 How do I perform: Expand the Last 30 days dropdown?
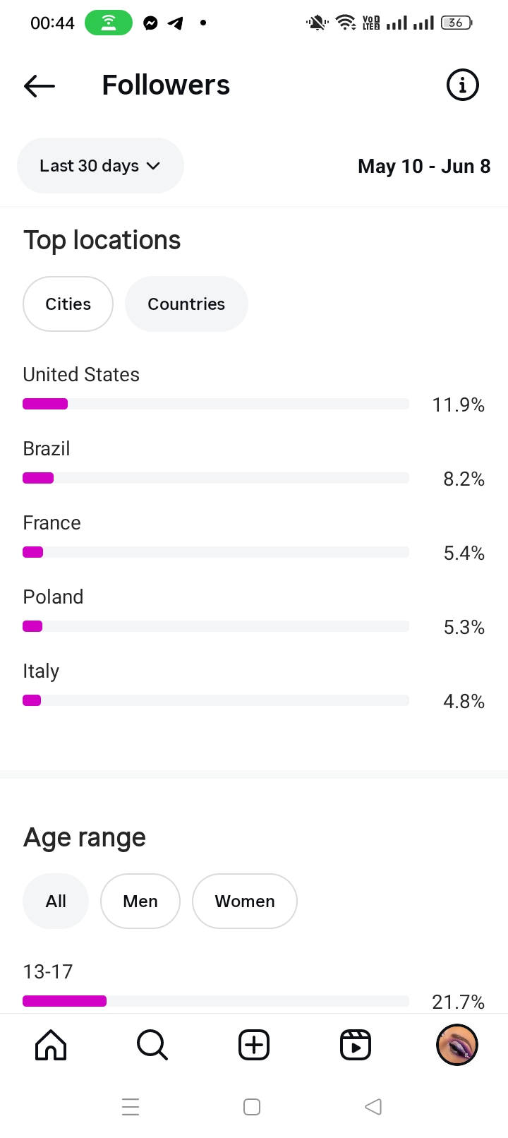tap(100, 166)
